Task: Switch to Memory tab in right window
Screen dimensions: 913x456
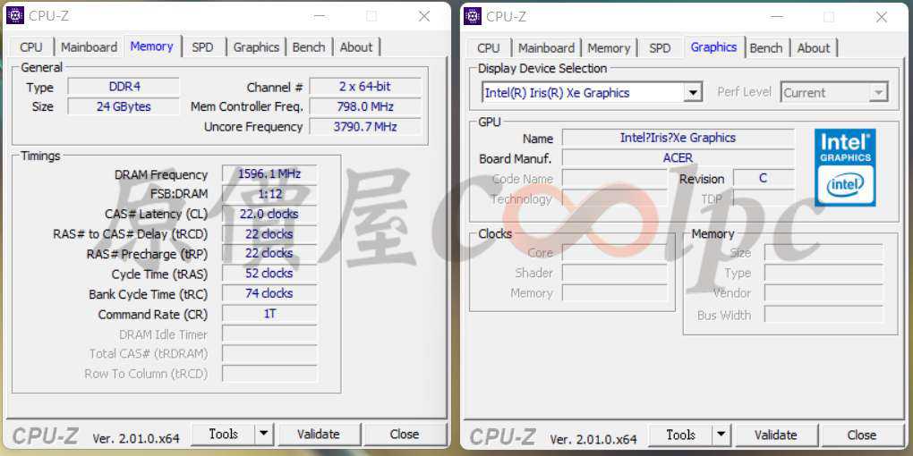Action: (609, 47)
